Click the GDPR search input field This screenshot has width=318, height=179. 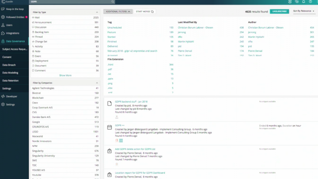click(71, 2)
